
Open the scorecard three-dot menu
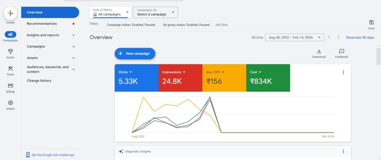pyautogui.click(x=343, y=72)
